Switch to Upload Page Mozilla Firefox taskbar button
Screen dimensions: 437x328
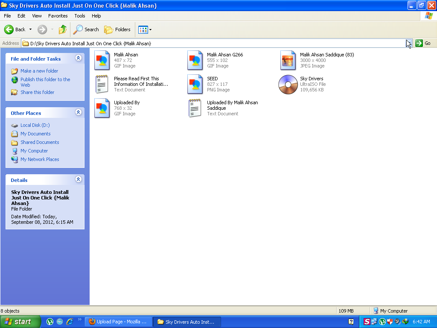pos(119,322)
